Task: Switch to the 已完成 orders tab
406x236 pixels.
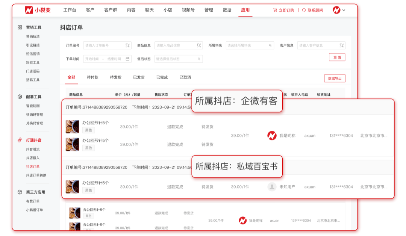Action: point(162,77)
